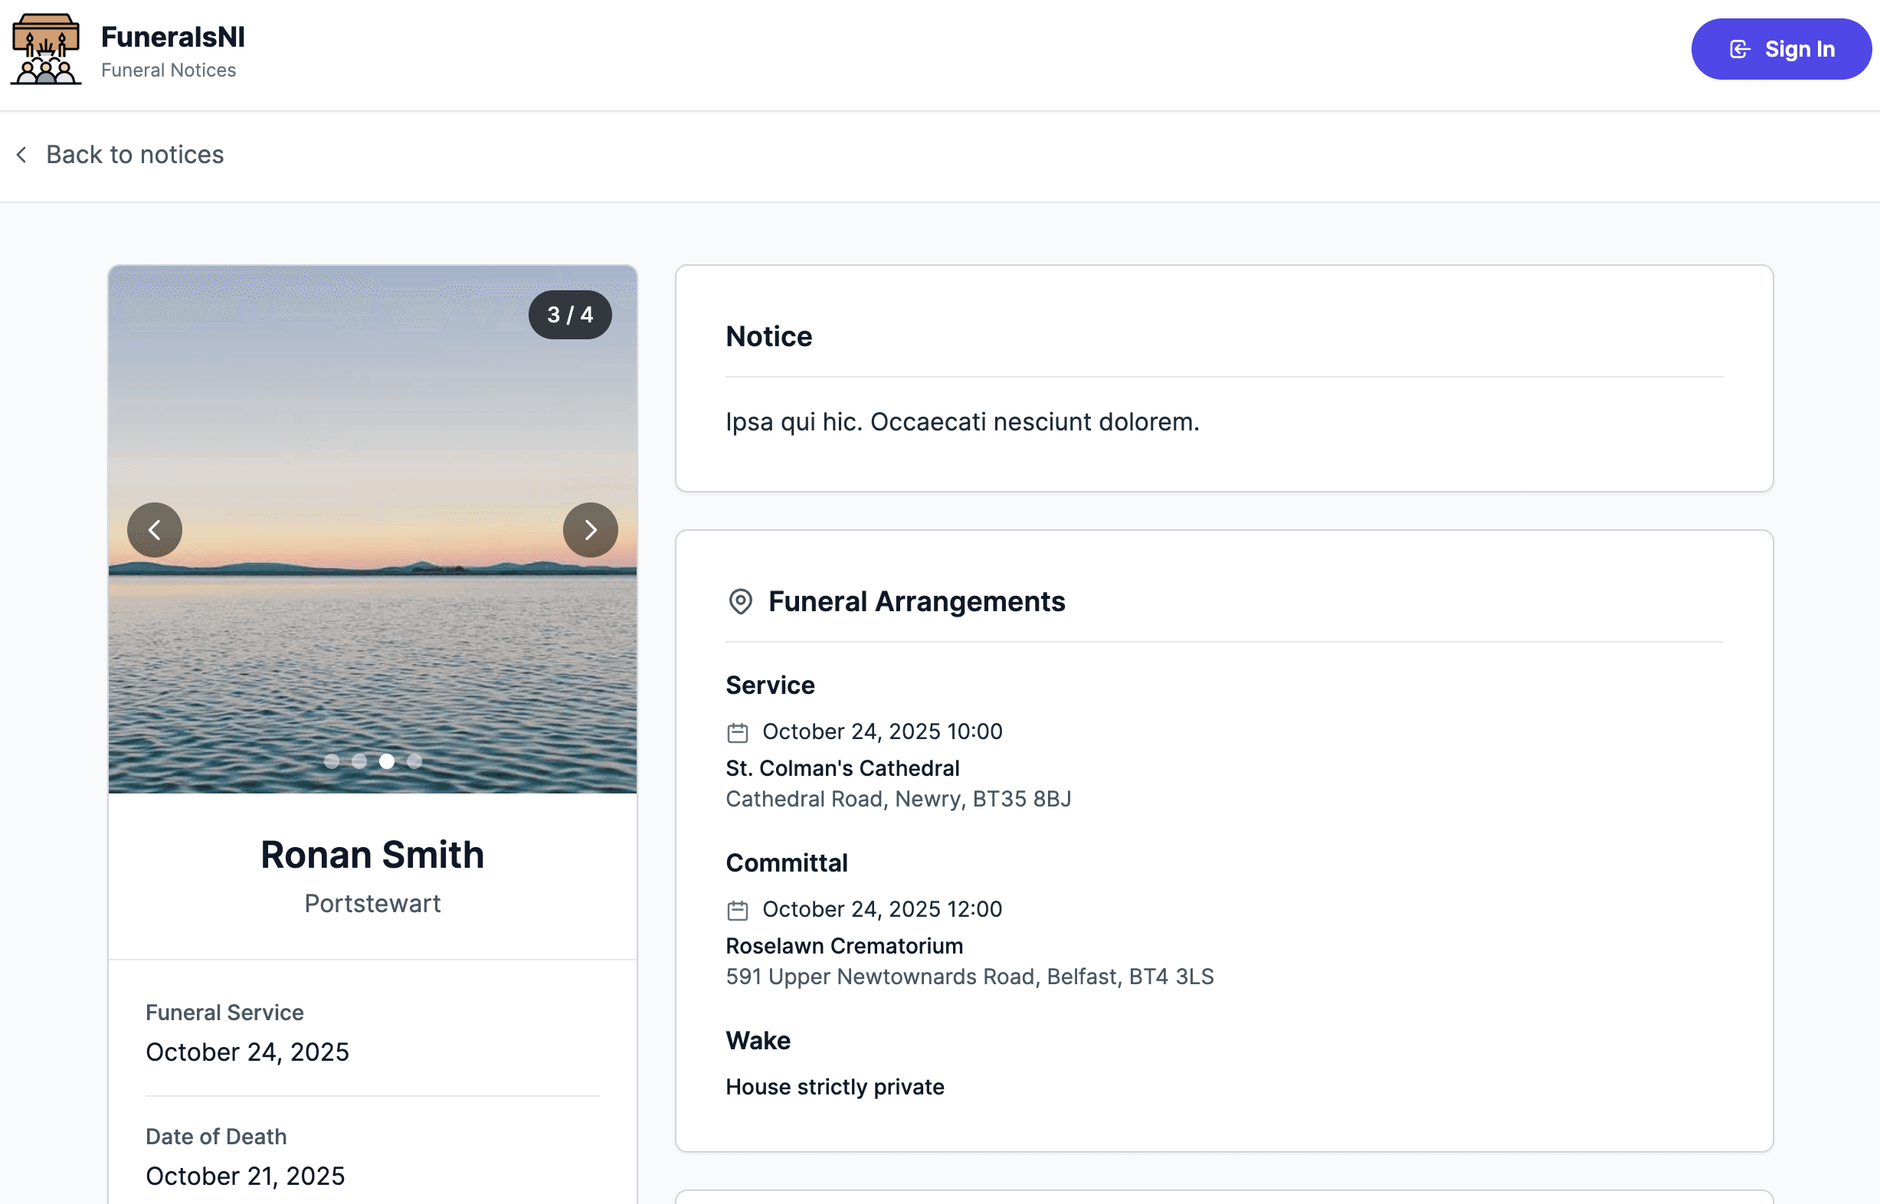Viewport: 1880px width, 1204px height.
Task: Click the FuneralsNI site title
Action: click(173, 37)
